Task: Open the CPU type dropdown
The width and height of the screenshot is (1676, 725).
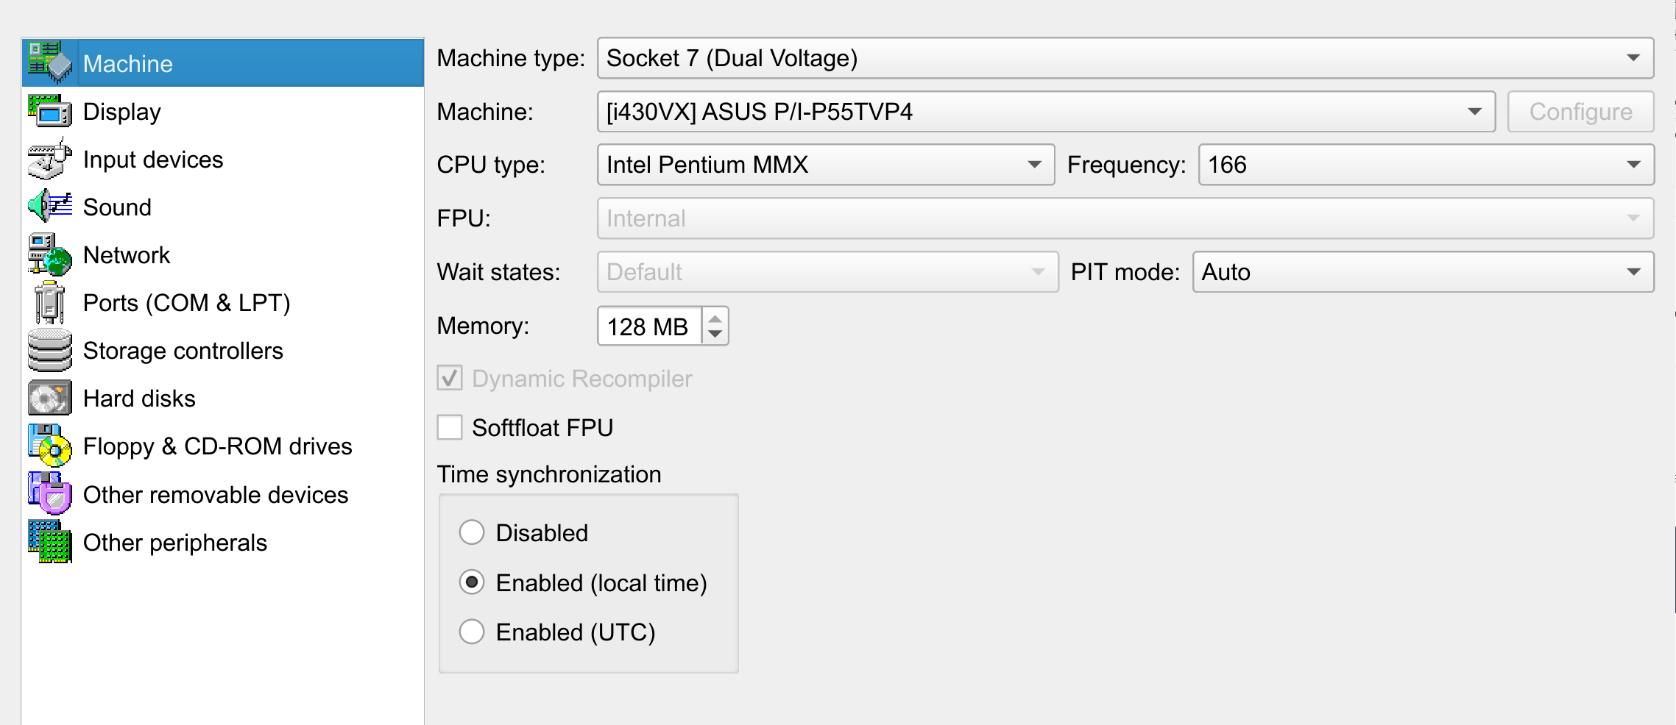Action: (826, 165)
